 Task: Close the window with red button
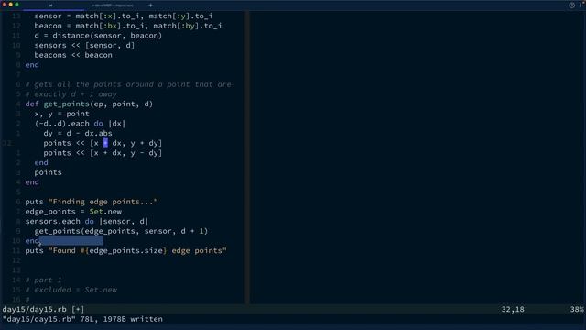[5, 5]
